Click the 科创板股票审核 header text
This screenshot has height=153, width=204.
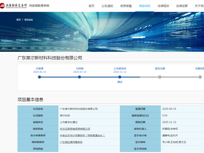39,6
